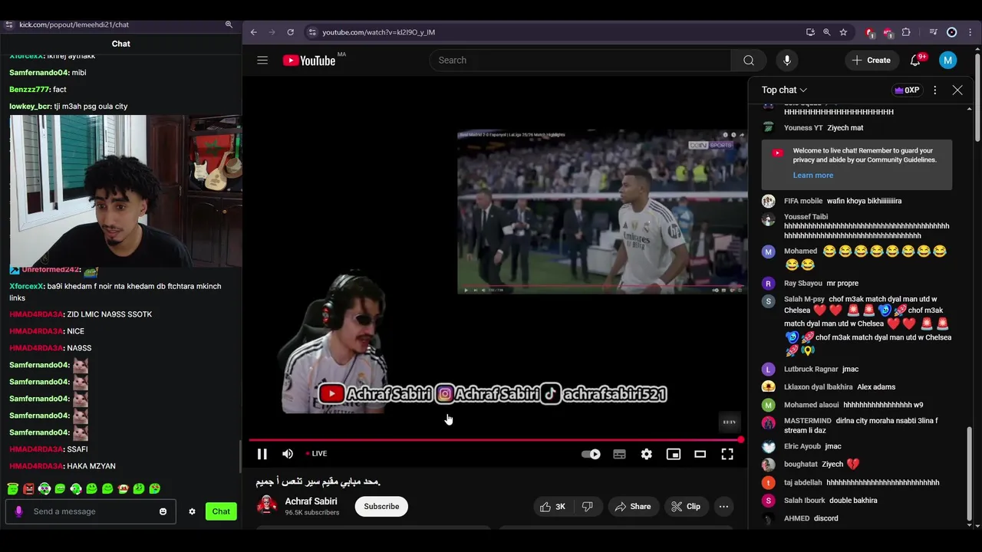This screenshot has height=552, width=982.
Task: Open site info icon in address bar
Action: click(x=311, y=32)
